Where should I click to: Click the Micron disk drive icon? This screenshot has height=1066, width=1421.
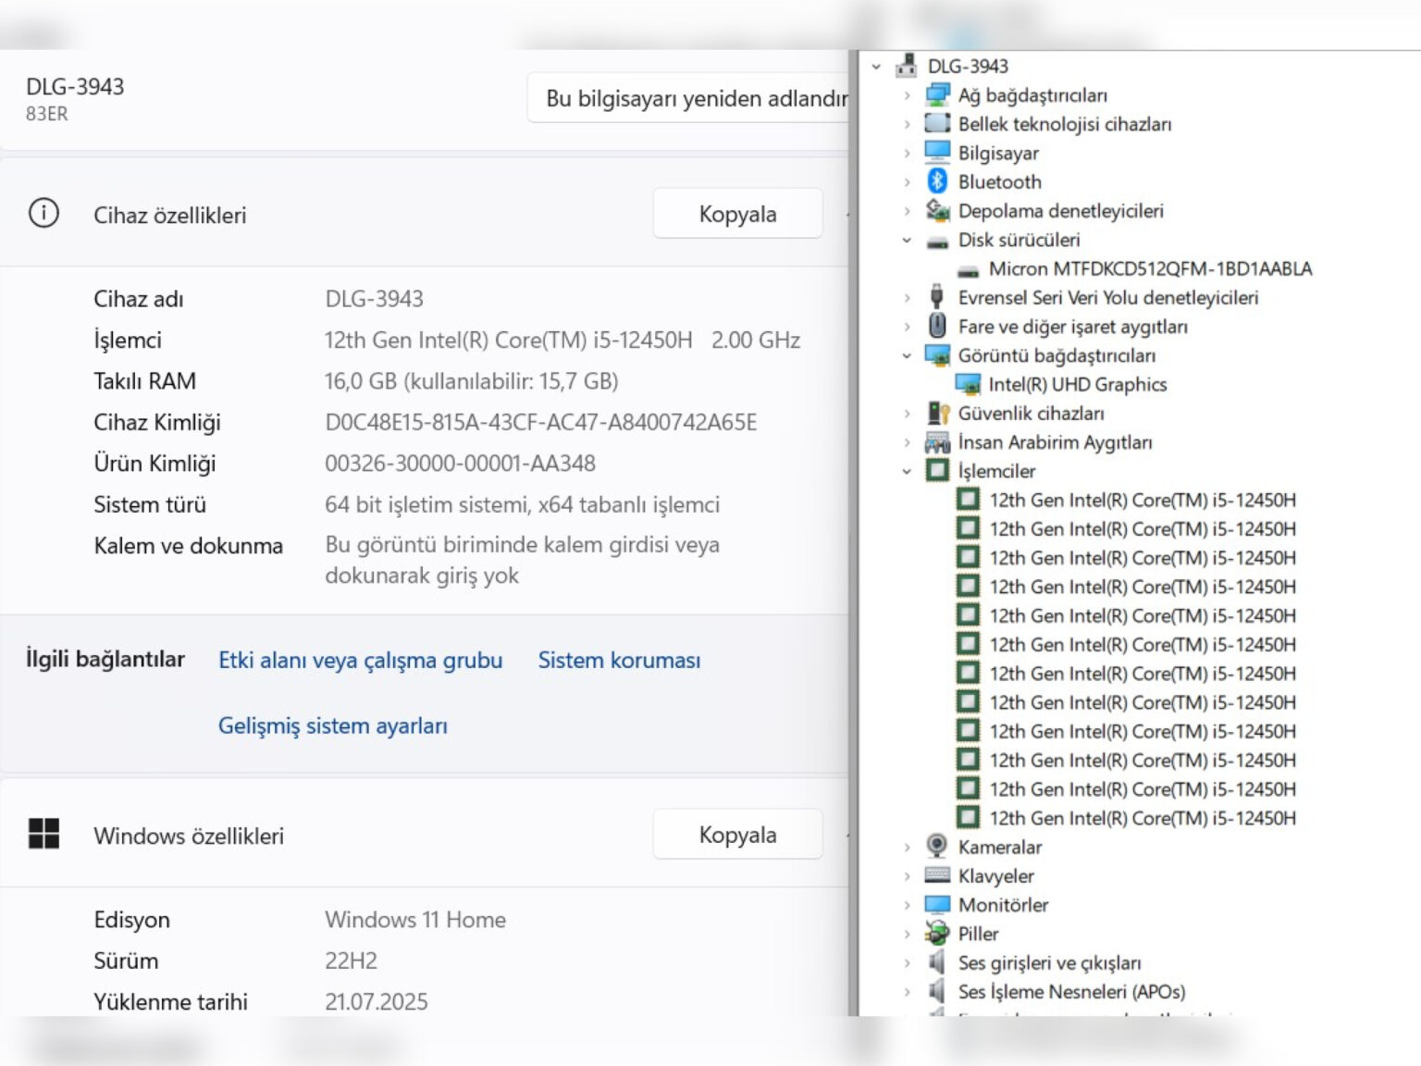968,269
